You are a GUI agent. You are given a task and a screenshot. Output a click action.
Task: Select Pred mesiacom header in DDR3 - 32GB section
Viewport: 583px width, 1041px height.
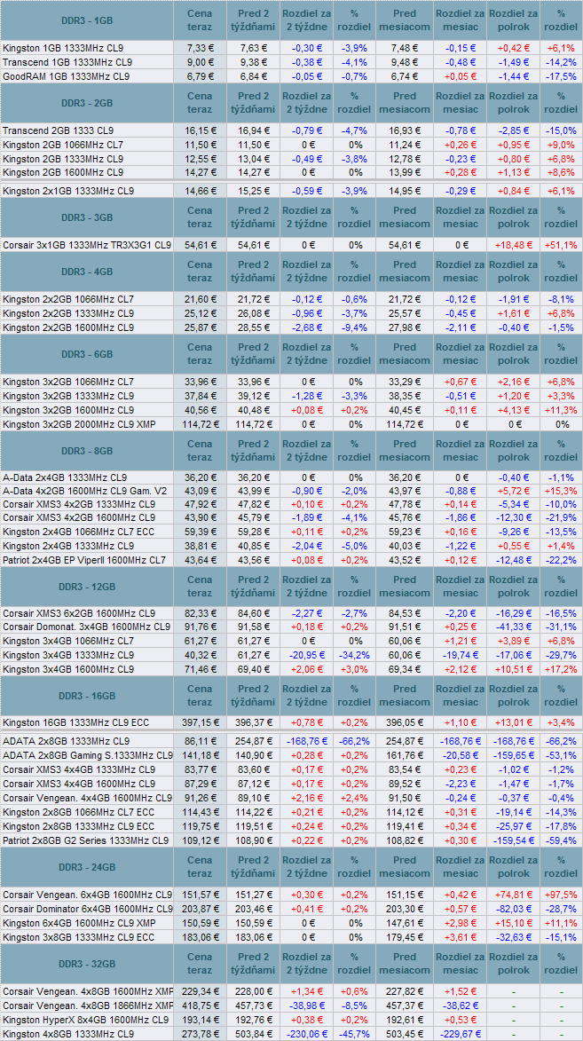click(x=405, y=964)
